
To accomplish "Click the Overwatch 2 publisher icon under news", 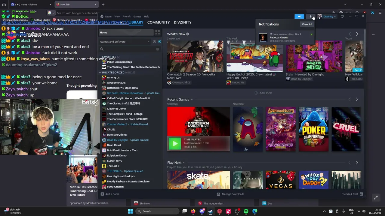I will [169, 82].
